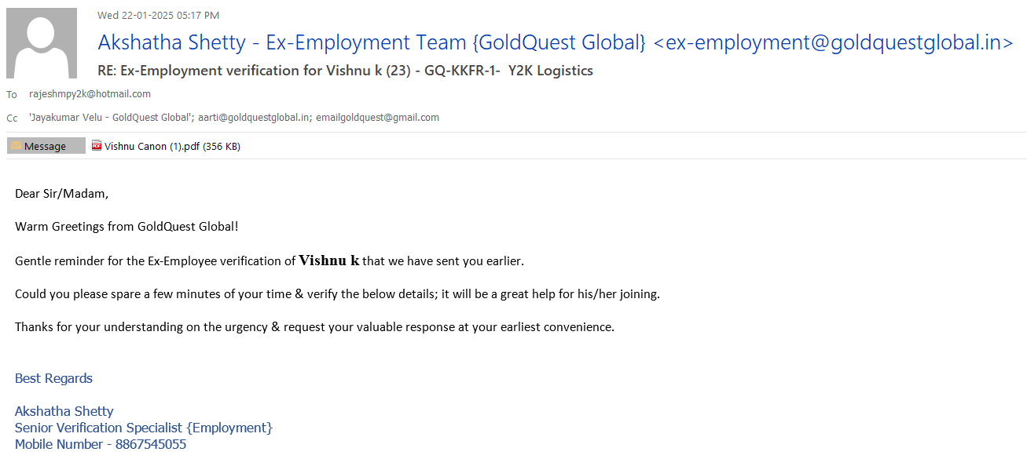This screenshot has height=459, width=1027.
Task: Click the Best Regards sign-off text
Action: [x=53, y=378]
